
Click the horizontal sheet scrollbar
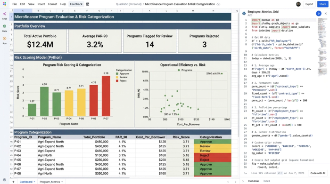pos(72,178)
